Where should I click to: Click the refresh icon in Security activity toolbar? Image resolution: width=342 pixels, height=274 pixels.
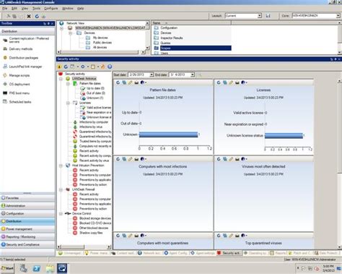[66, 67]
